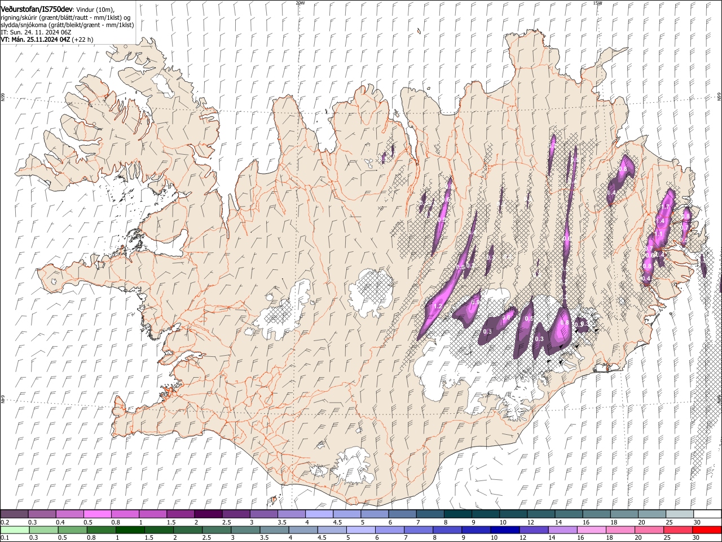The height and width of the screenshot is (542, 722).
Task: Click the 'slydda/snjókoma' legend description line
Action: (x=67, y=25)
